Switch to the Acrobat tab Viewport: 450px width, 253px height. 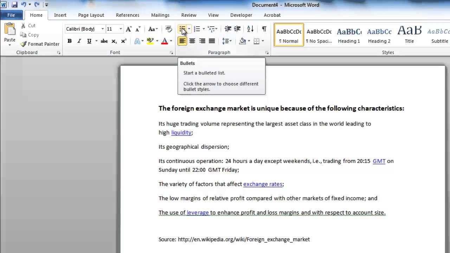(x=272, y=15)
